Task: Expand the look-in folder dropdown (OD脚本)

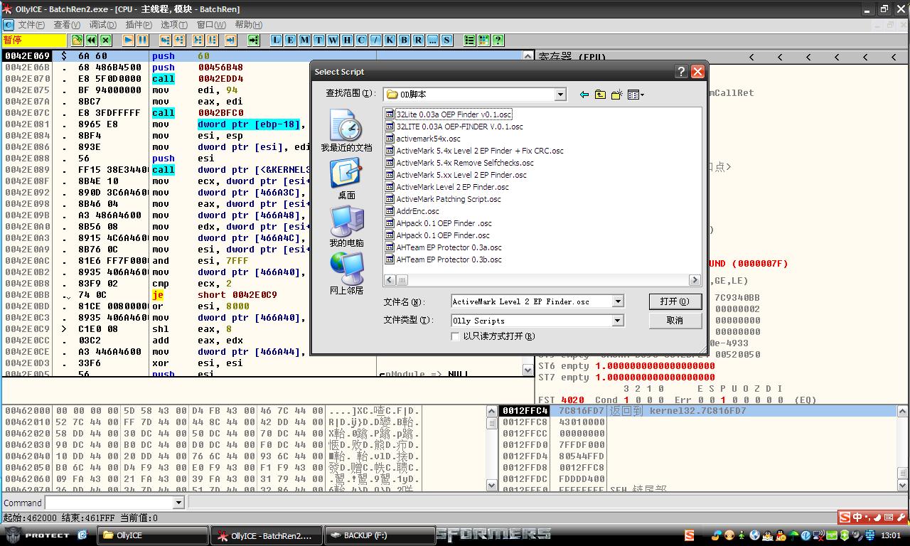Action: click(560, 95)
